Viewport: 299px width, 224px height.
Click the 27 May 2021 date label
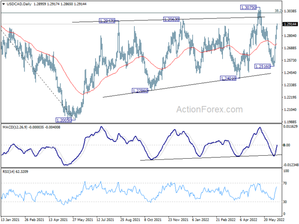point(83,220)
